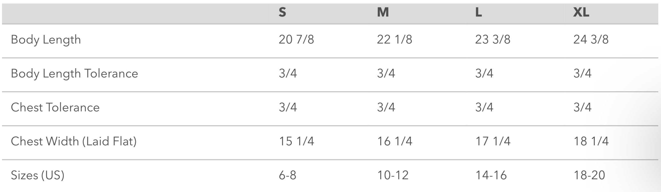The height and width of the screenshot is (192, 661).
Task: Select the Body Length Tolerance row label
Action: click(x=74, y=74)
